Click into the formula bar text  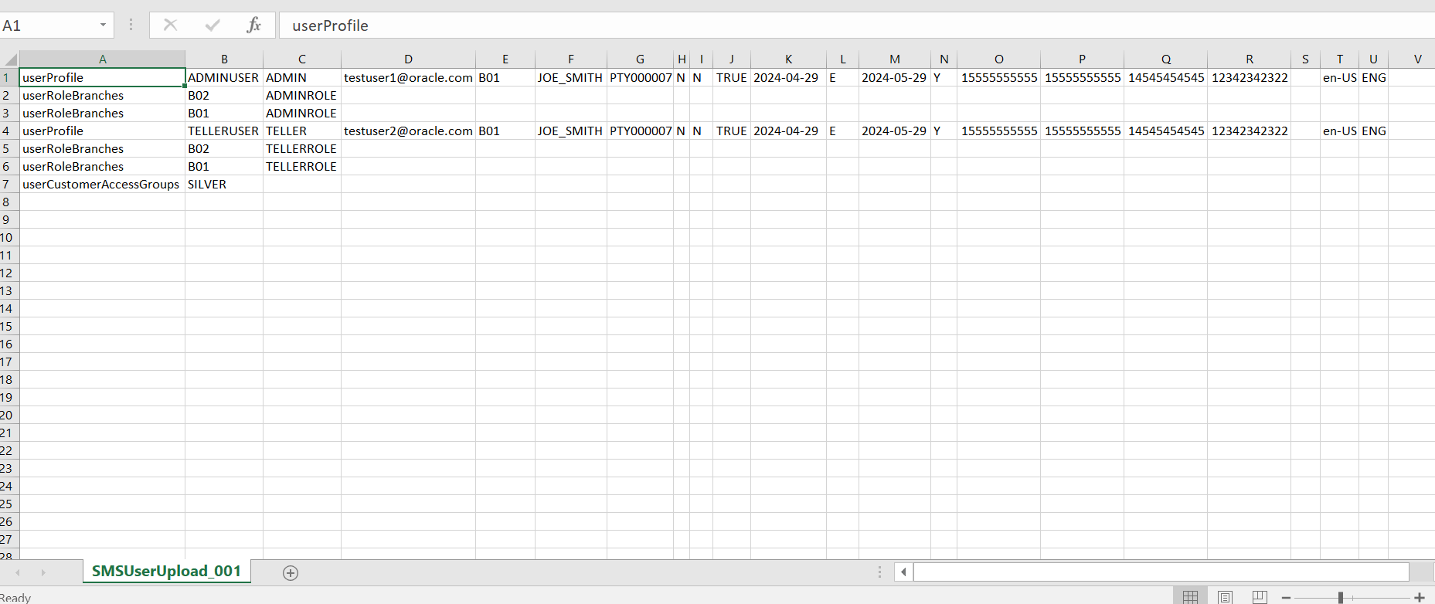click(330, 25)
